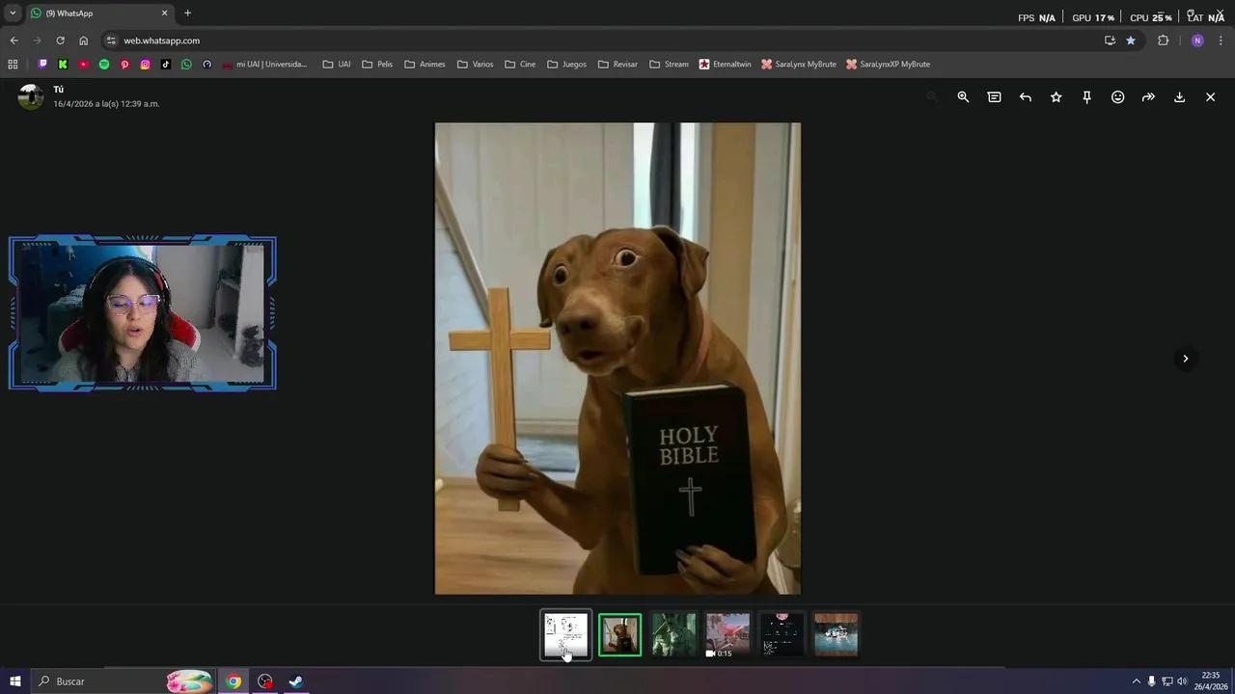Screen dimensions: 1235x694
Task: Open the SaraLynx MyBrute bookmark
Action: tap(798, 65)
